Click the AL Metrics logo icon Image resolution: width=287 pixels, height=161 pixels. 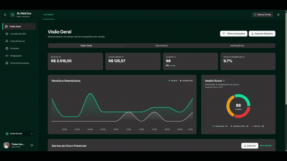click(13, 15)
